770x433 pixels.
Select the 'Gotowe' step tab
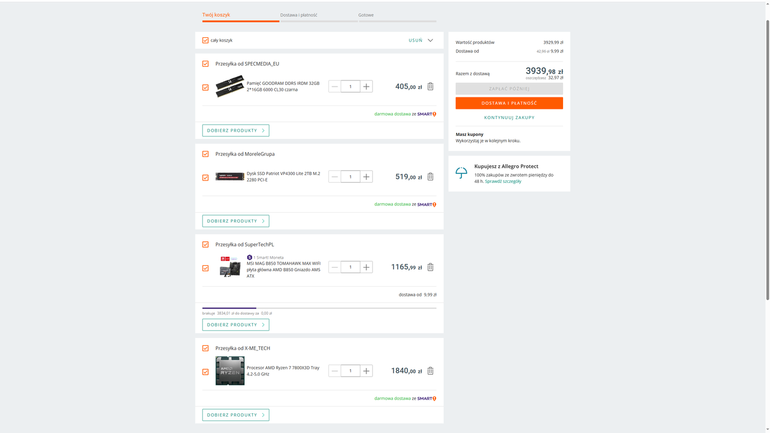tap(366, 15)
